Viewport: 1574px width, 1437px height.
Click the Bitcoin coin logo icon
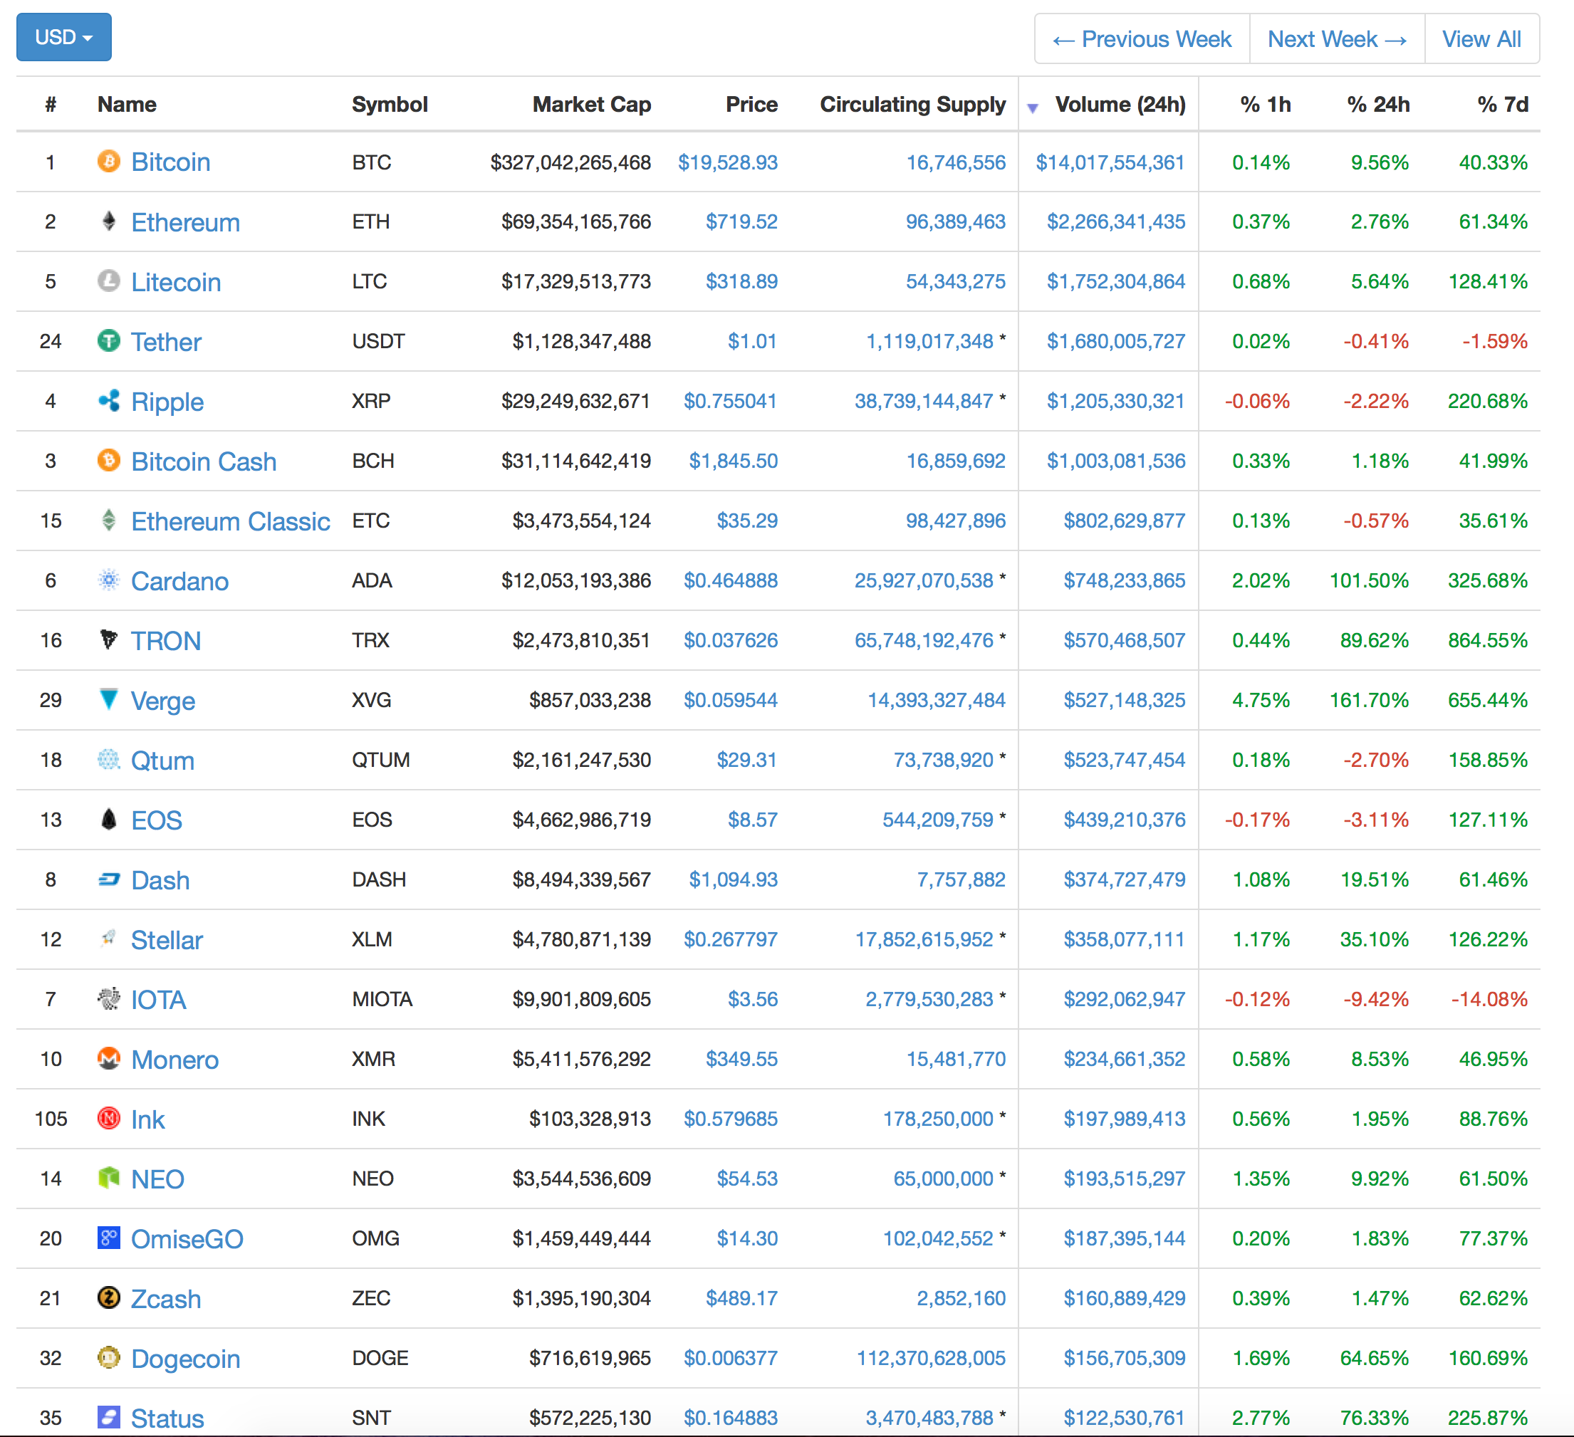coord(108,162)
